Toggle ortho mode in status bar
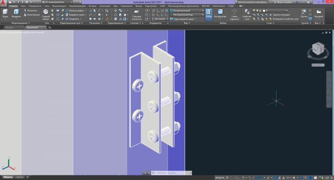The width and height of the screenshot is (334, 180). [239, 178]
